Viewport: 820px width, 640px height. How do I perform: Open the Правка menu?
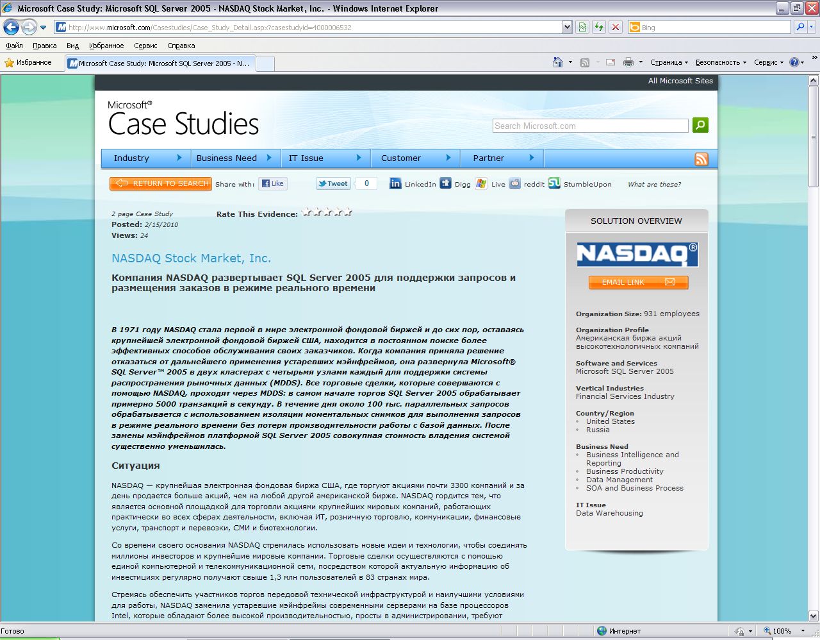click(x=44, y=46)
